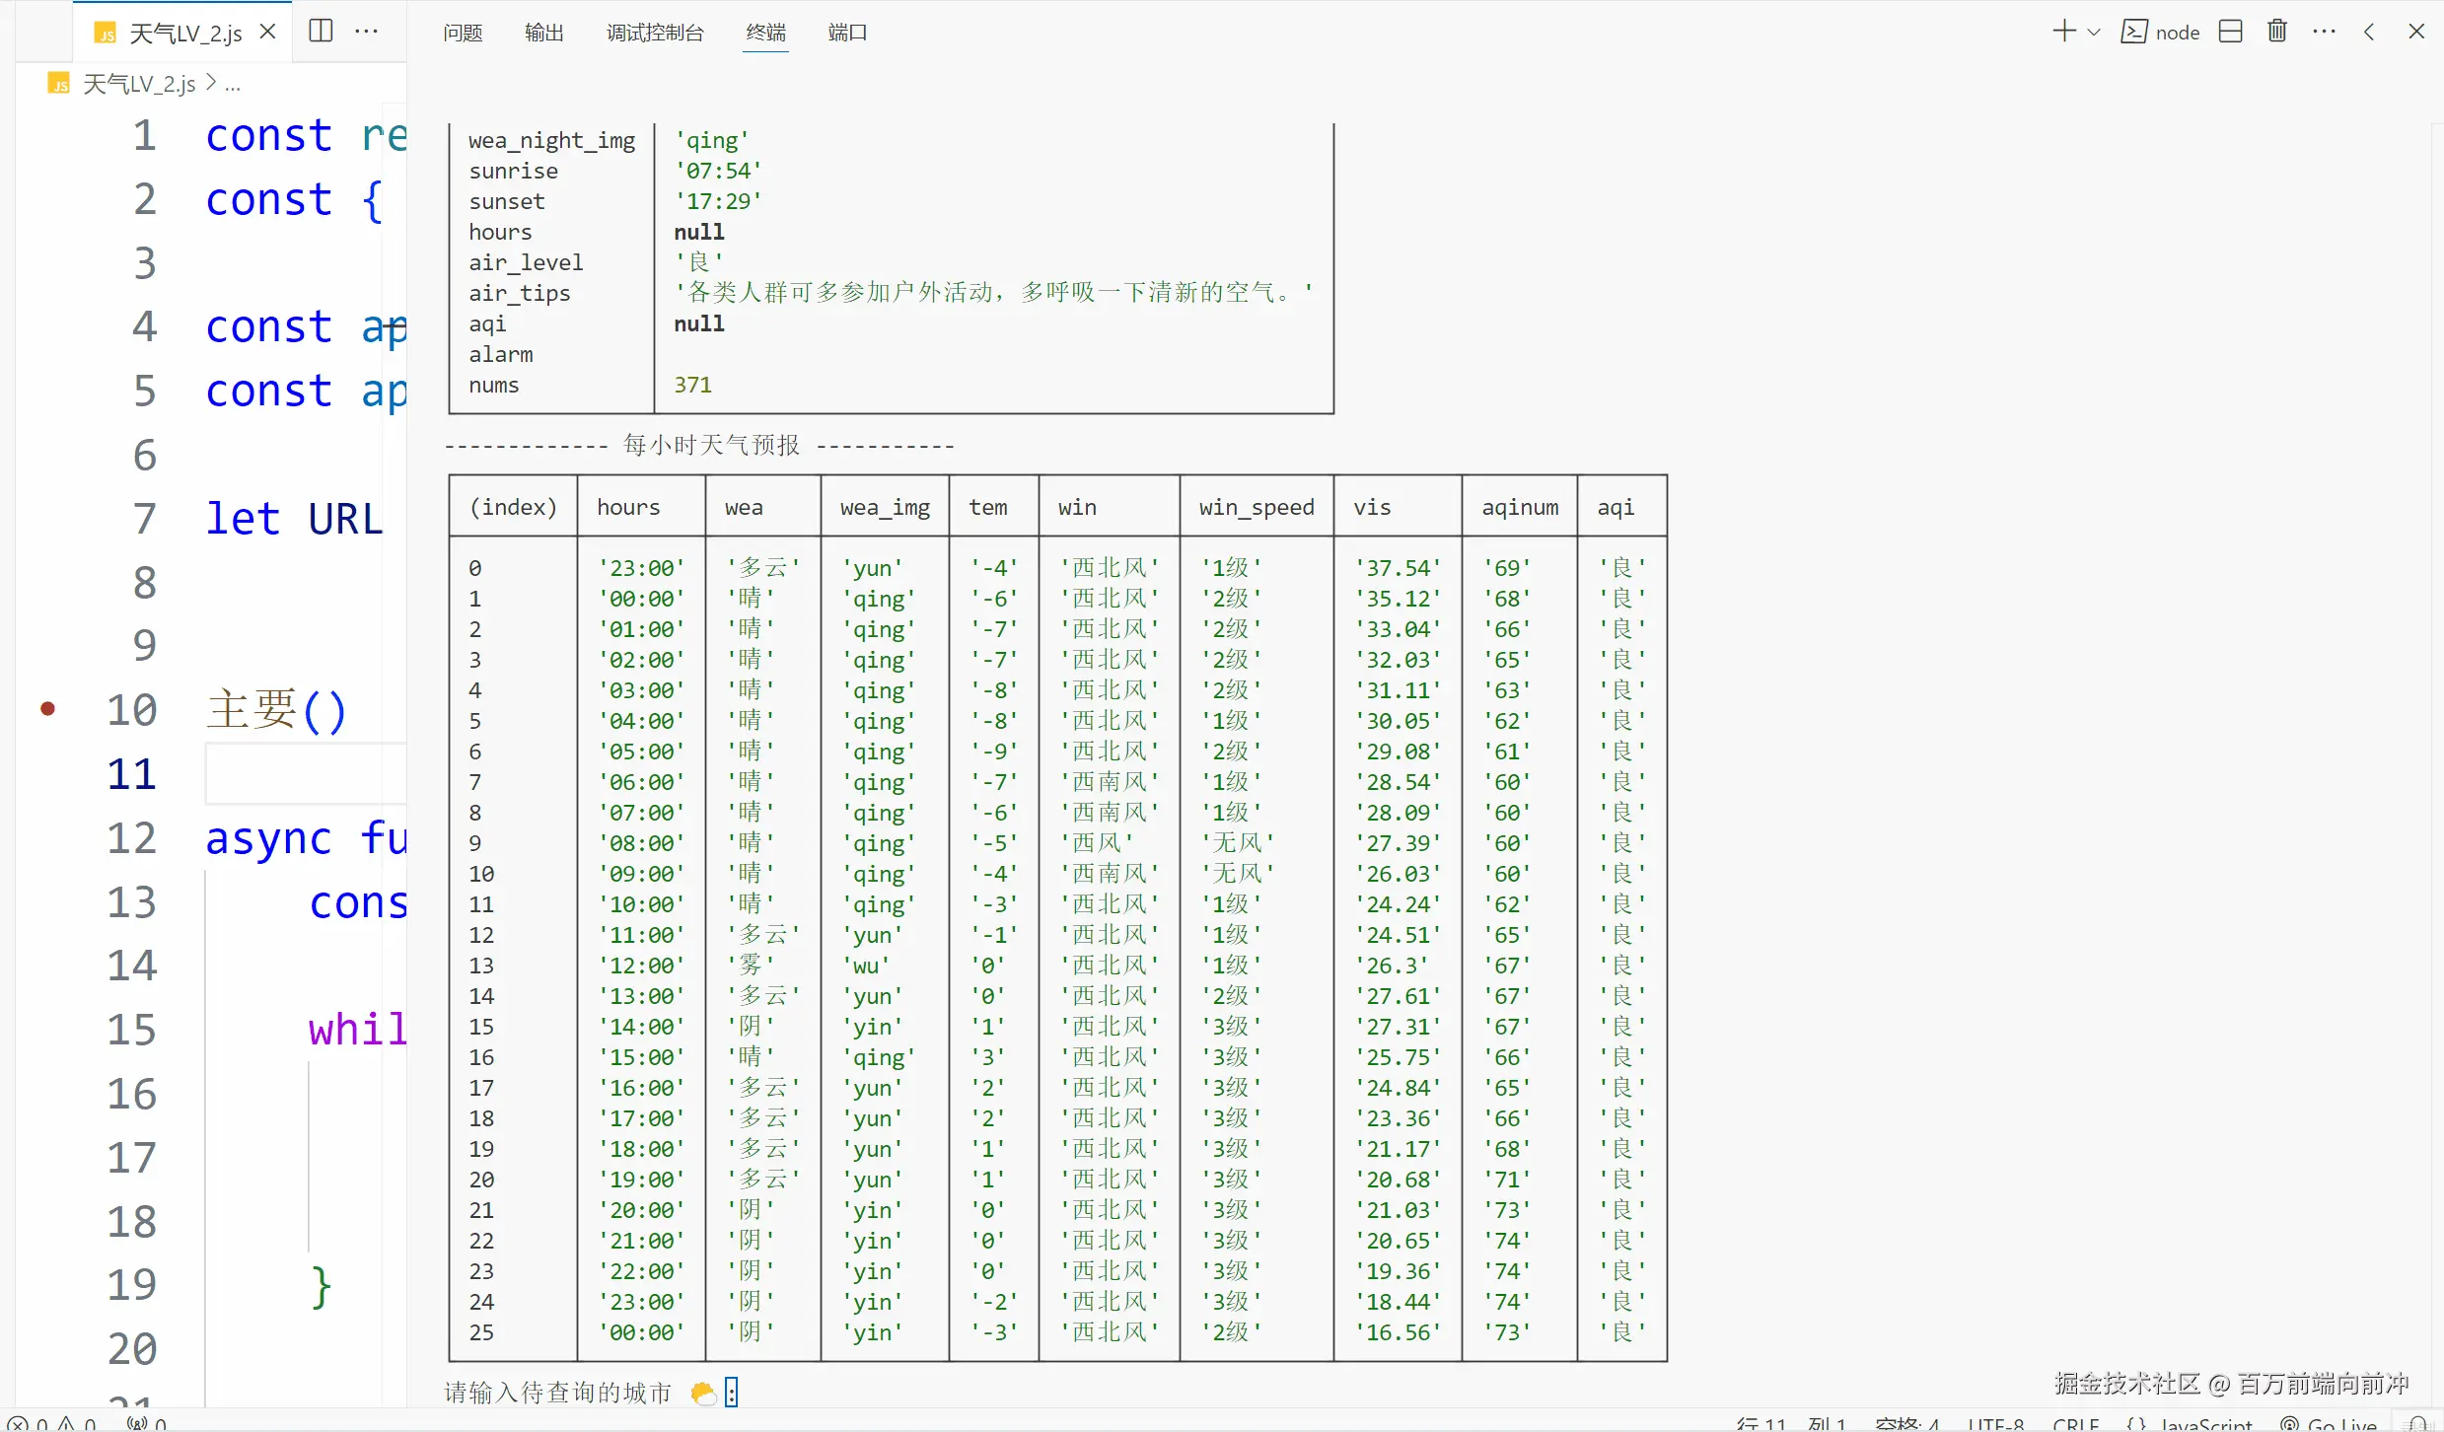
Task: Click the node terminal label
Action: 2177,33
